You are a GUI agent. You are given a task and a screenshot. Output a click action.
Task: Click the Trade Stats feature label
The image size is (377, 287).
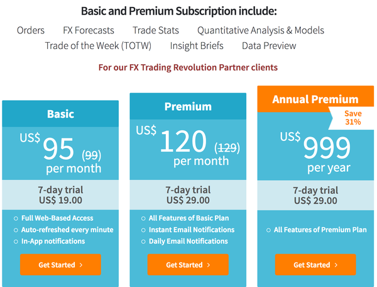pyautogui.click(x=156, y=30)
